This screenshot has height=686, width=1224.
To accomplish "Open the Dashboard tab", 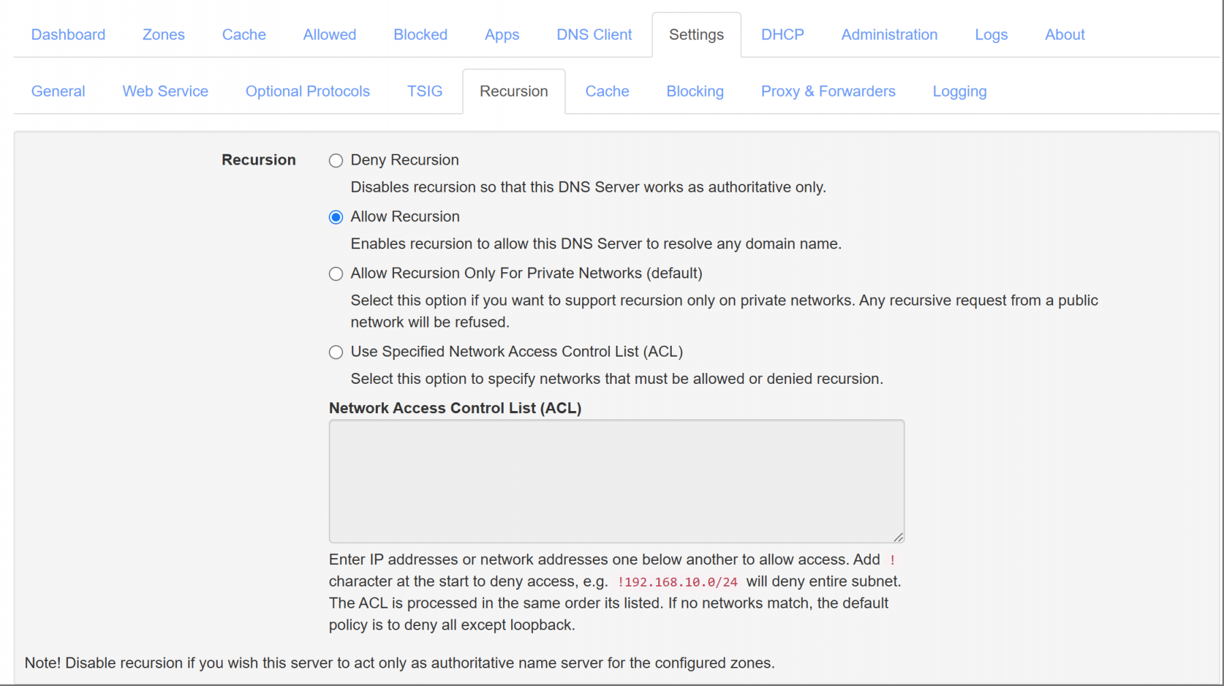I will pyautogui.click(x=68, y=34).
